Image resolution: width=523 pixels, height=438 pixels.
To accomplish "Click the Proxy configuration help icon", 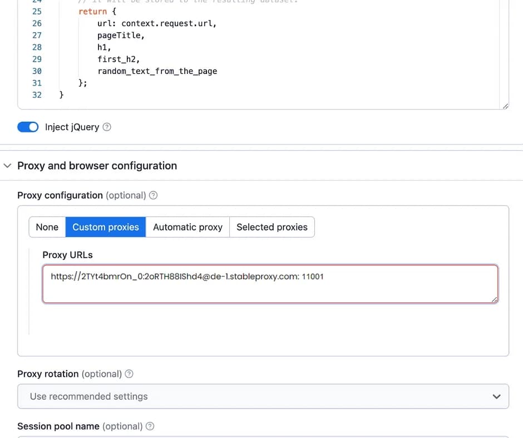I will pyautogui.click(x=154, y=195).
